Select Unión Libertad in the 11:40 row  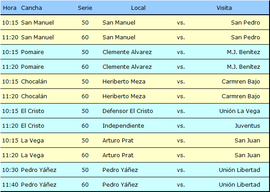point(240,185)
